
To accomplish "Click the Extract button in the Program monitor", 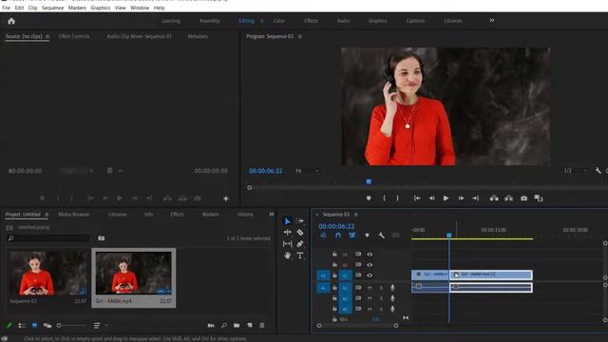I will 509,199.
